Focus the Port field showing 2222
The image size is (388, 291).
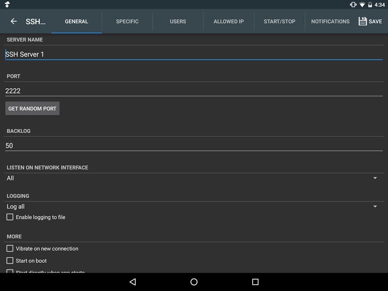194,91
